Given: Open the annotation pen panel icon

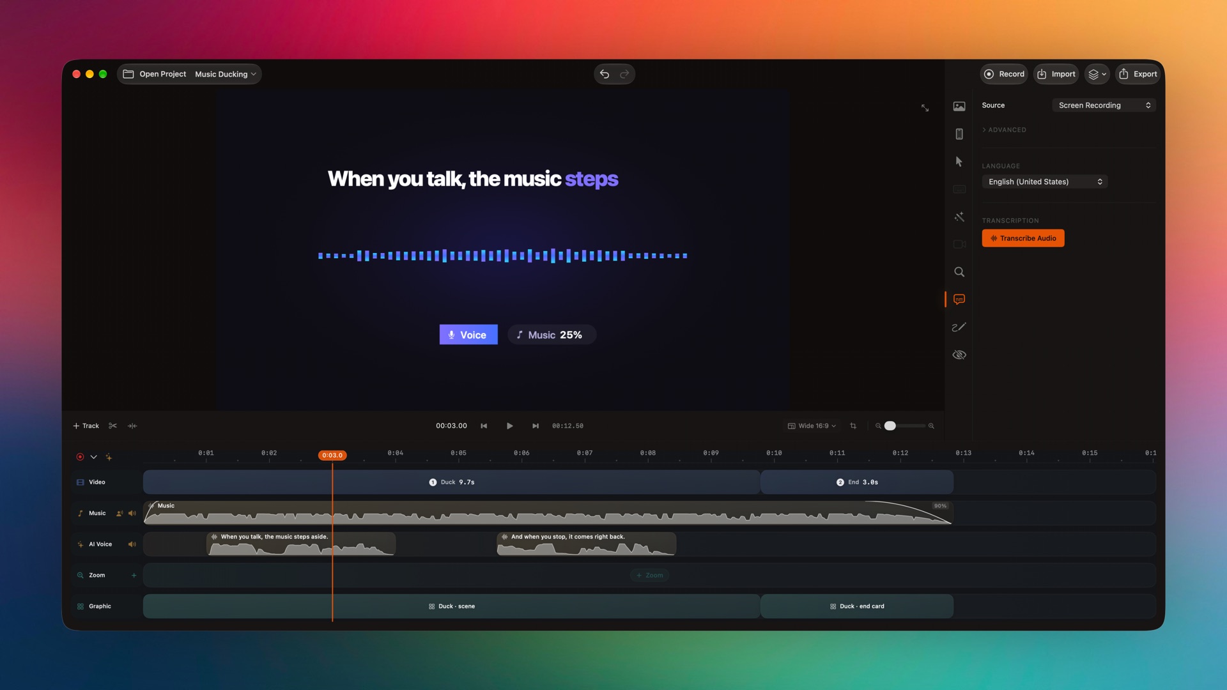Looking at the screenshot, I should pyautogui.click(x=959, y=327).
